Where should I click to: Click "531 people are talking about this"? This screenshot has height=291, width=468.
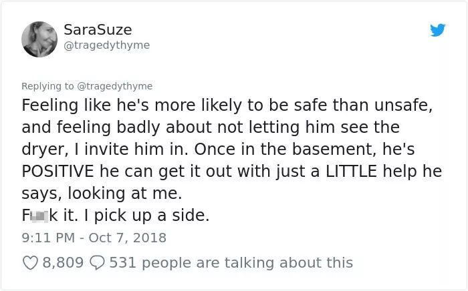(231, 263)
